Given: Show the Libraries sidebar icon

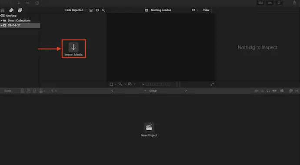Looking at the screenshot, I should point(2,10).
